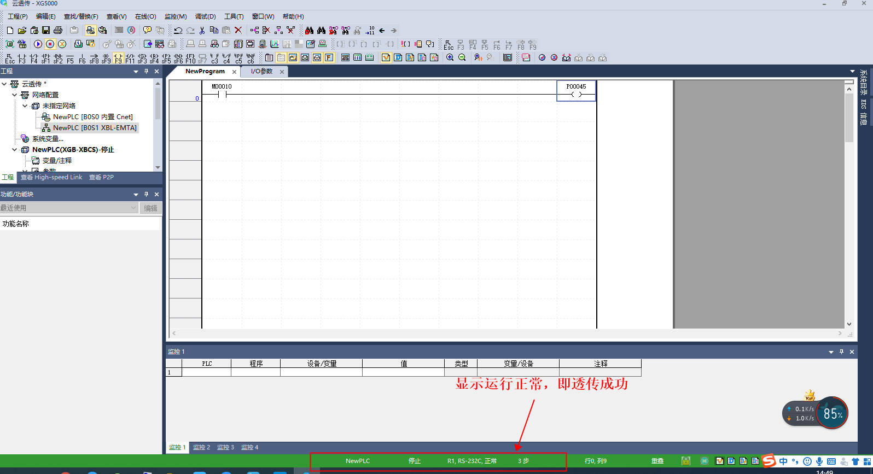
Task: Click the ladder editor vertical scrollbar
Action: (x=849, y=205)
